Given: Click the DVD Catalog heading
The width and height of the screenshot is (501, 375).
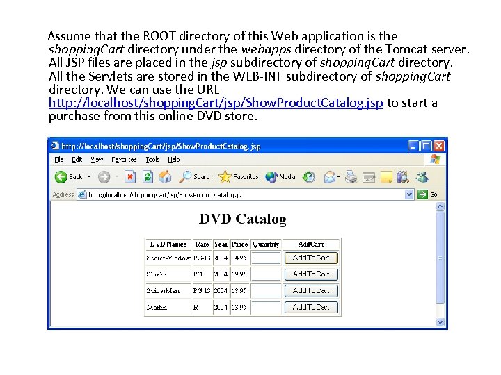Looking at the screenshot, I should [x=243, y=219].
